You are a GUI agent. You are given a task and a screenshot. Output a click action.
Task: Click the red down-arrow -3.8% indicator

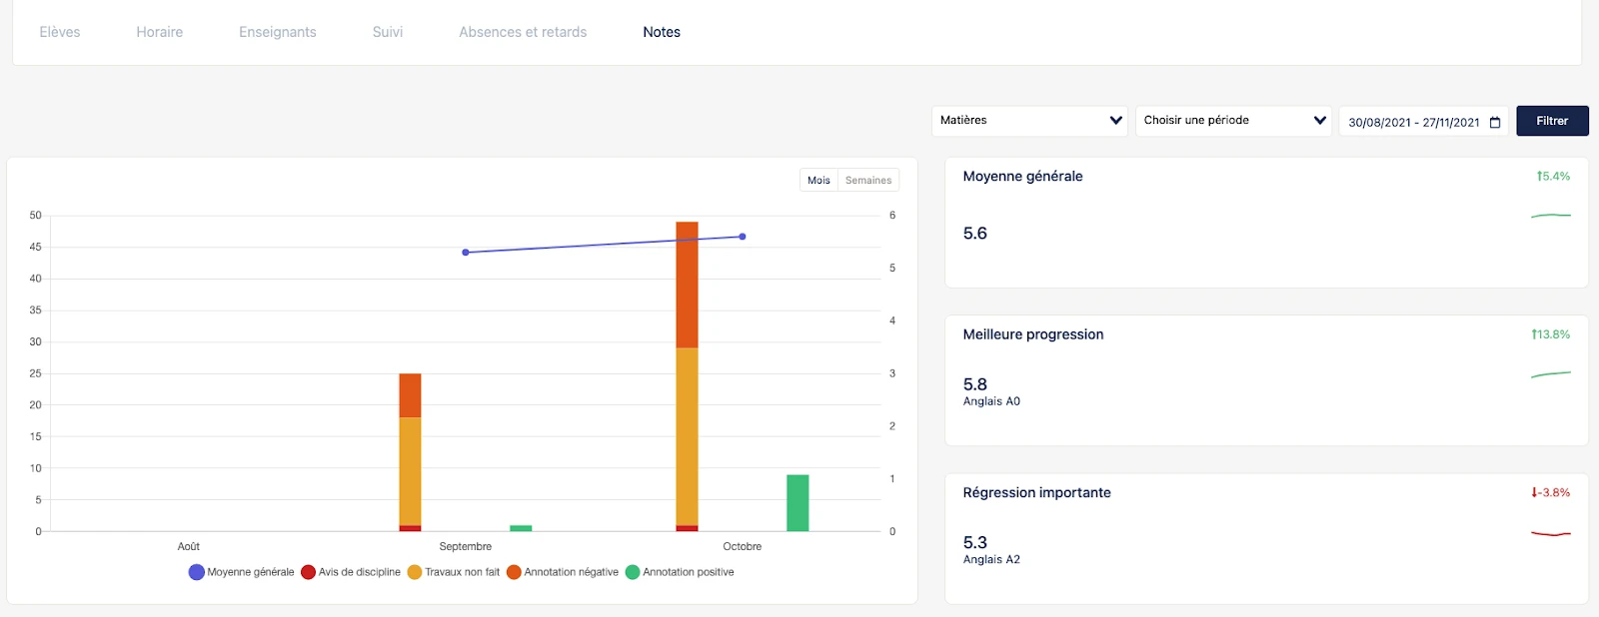click(1550, 493)
